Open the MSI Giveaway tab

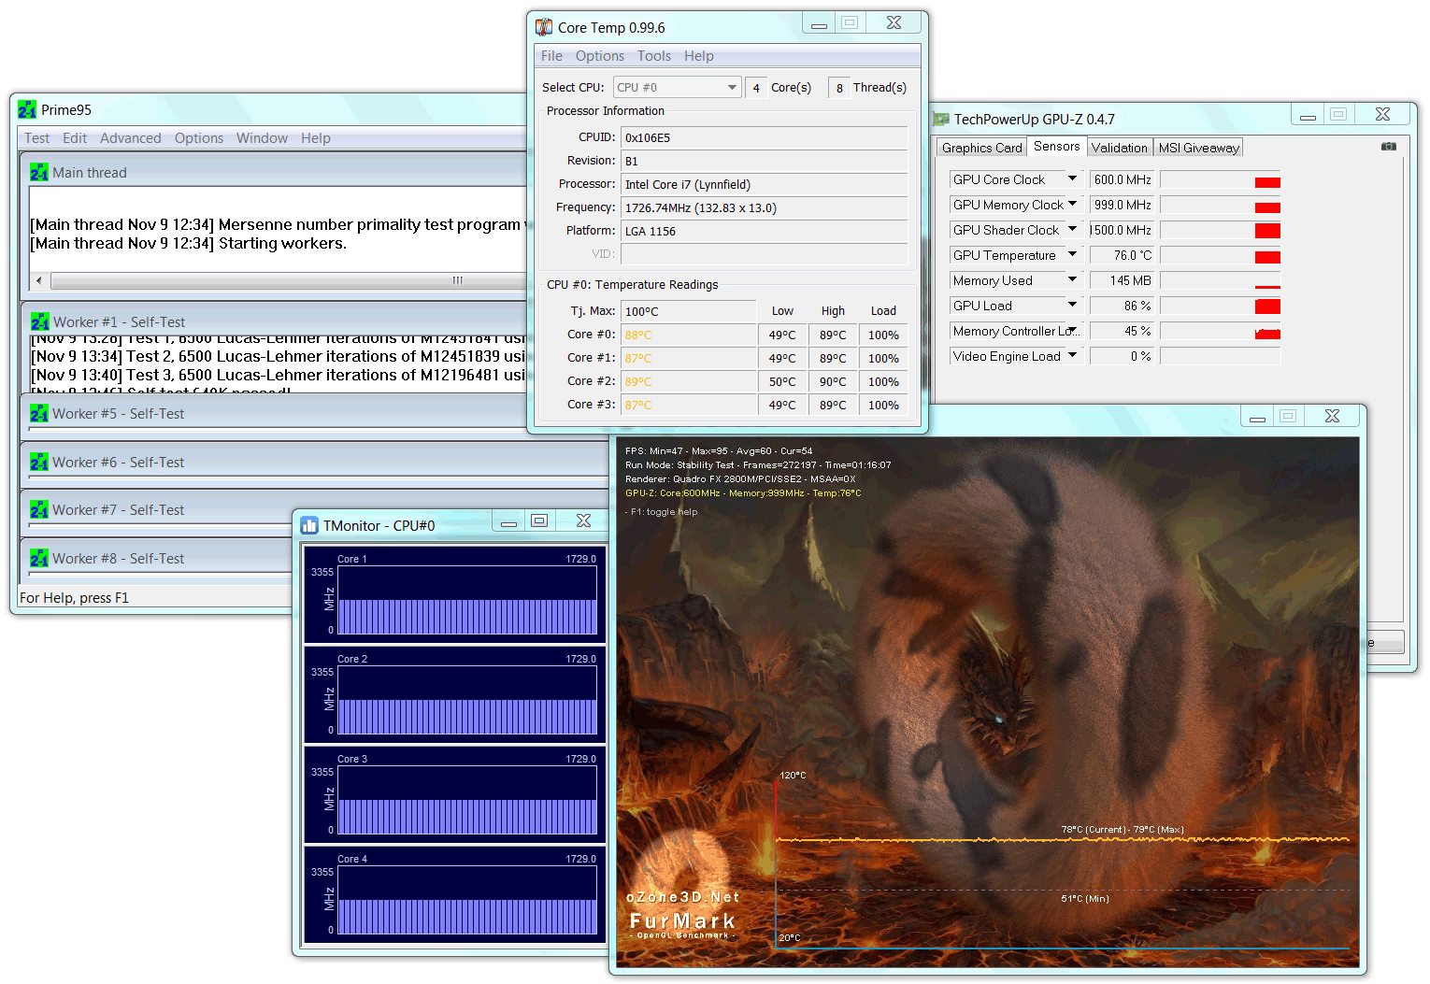click(x=1198, y=148)
